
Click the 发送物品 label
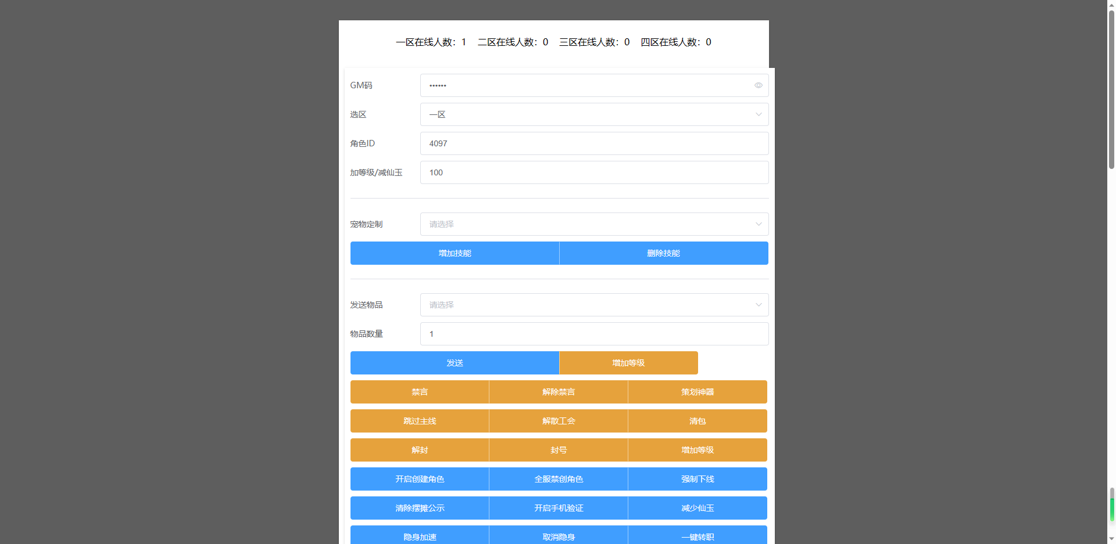[366, 305]
